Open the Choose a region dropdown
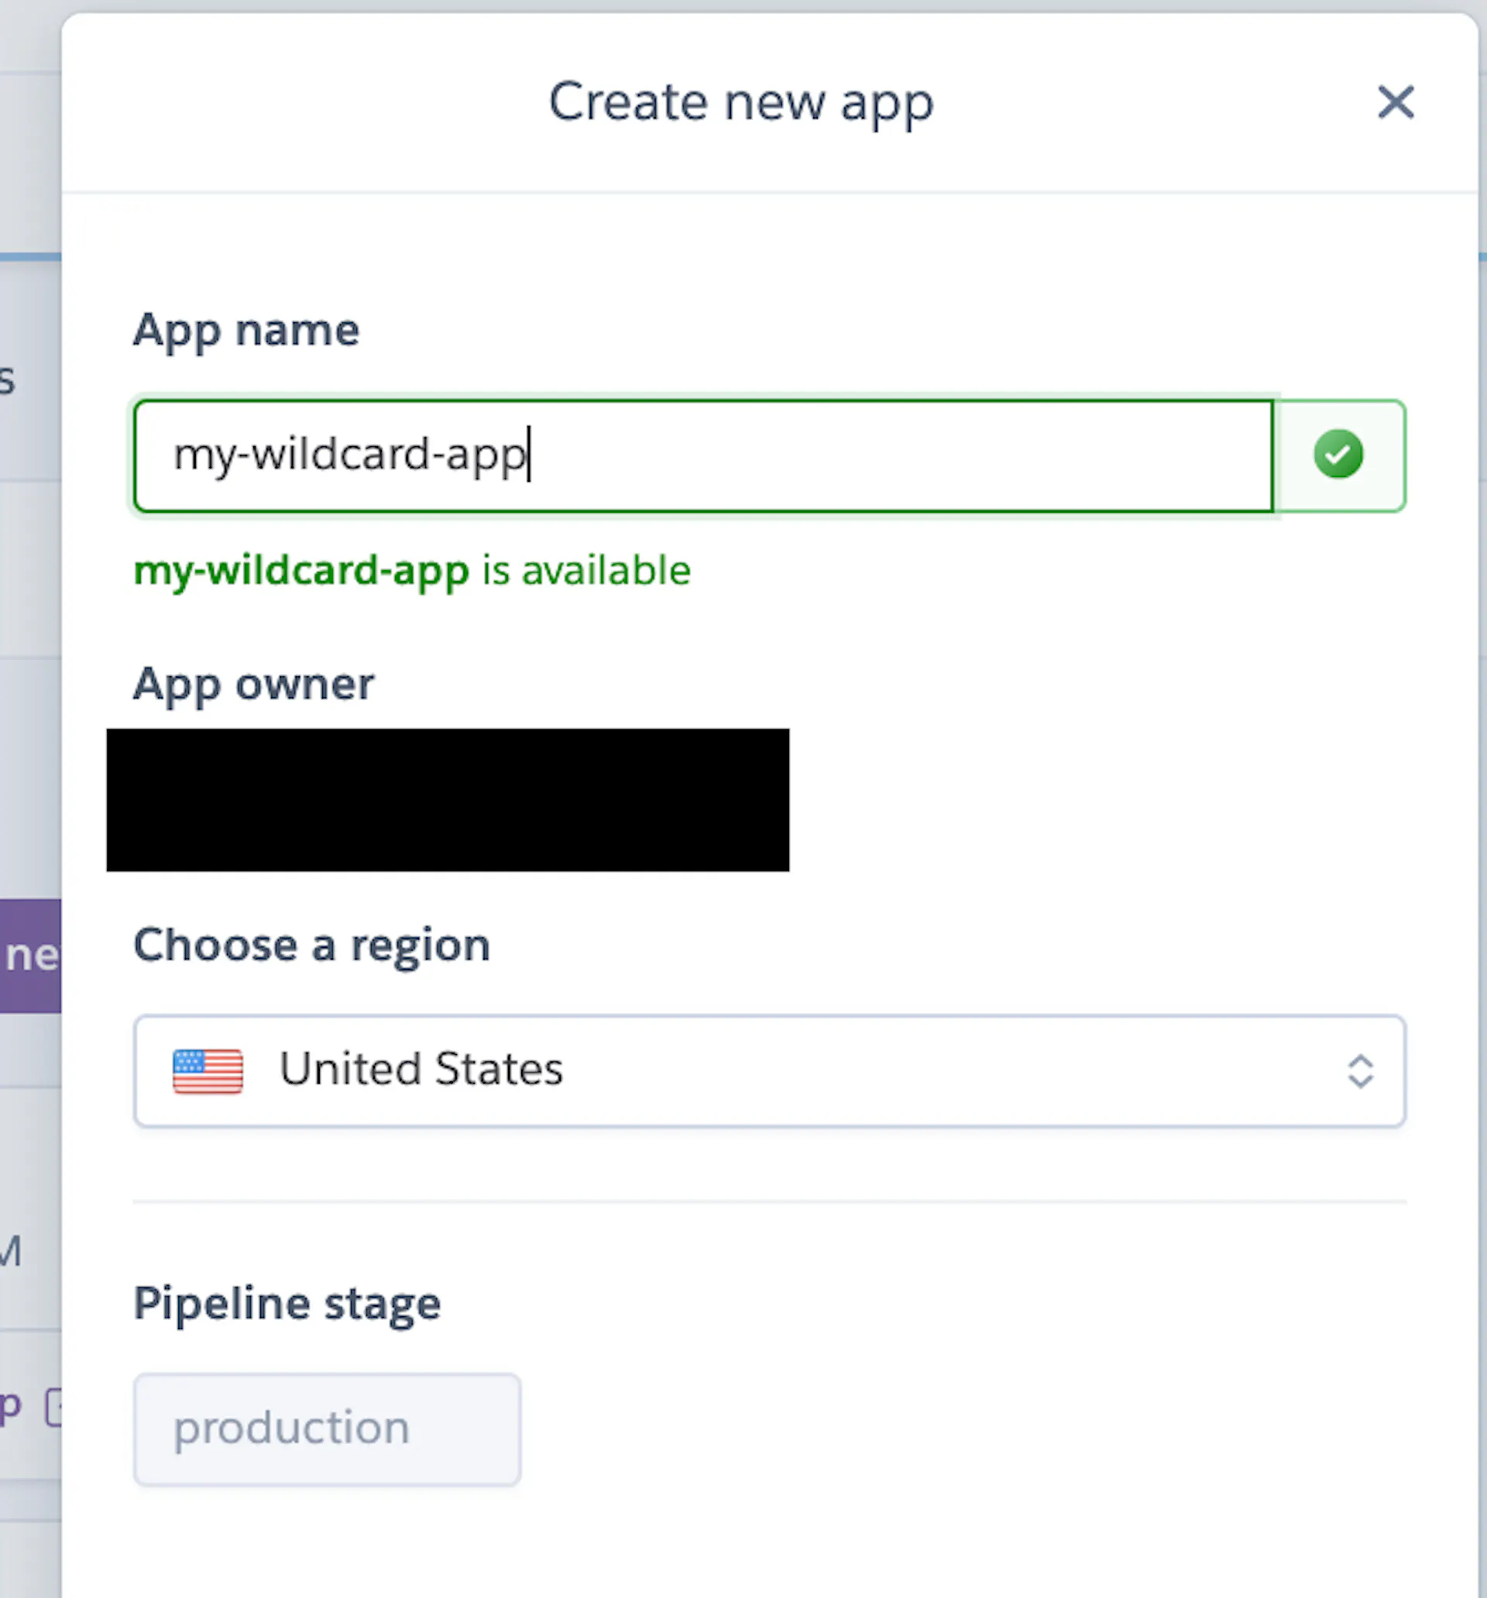Screen dimensions: 1487x1598 769,1070
